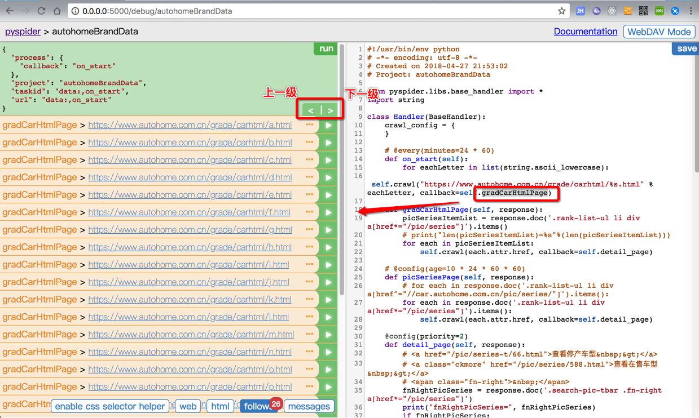
Task: Enable the css selector helper
Action: pos(109,406)
